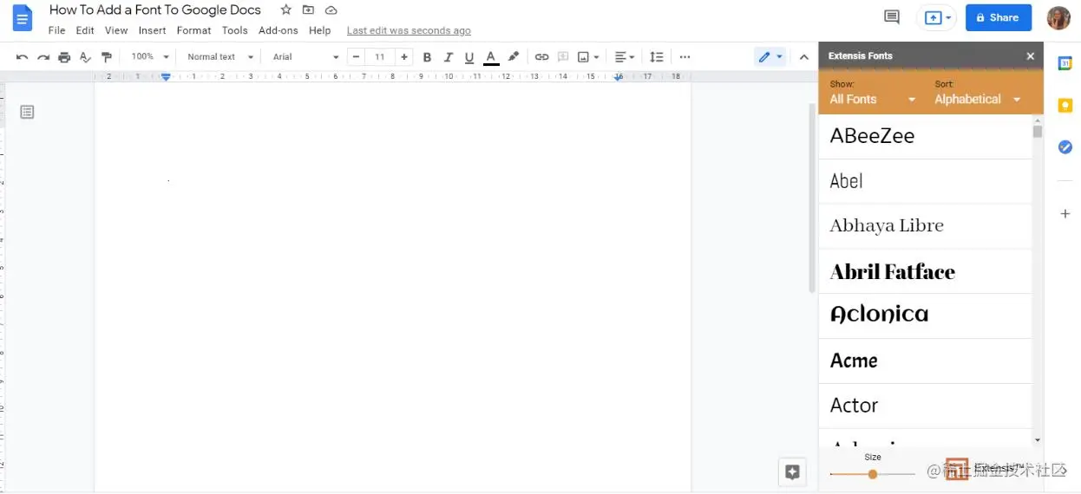Open the Insert menu
The height and width of the screenshot is (494, 1081).
pyautogui.click(x=152, y=30)
